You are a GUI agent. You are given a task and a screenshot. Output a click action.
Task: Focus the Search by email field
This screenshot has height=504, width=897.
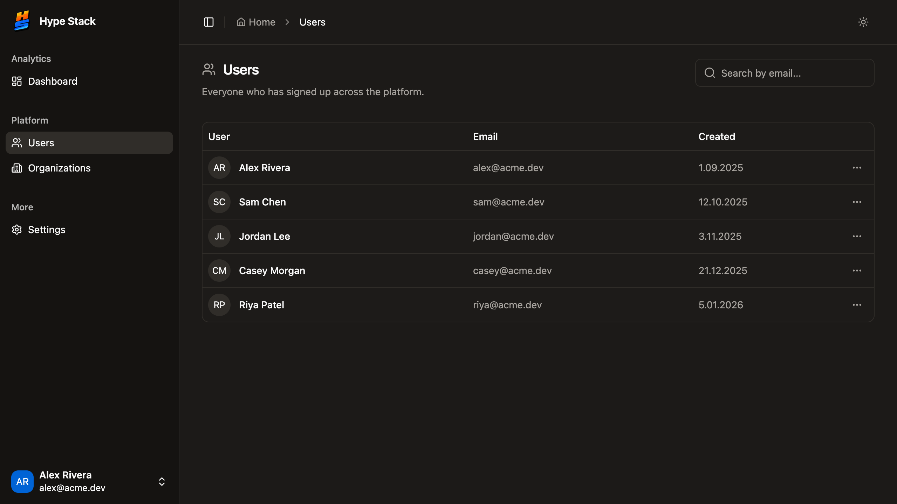coord(785,73)
